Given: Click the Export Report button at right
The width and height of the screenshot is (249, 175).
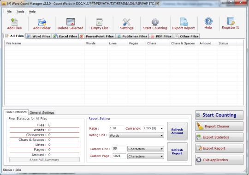Looking at the screenshot, I should click(x=219, y=148).
